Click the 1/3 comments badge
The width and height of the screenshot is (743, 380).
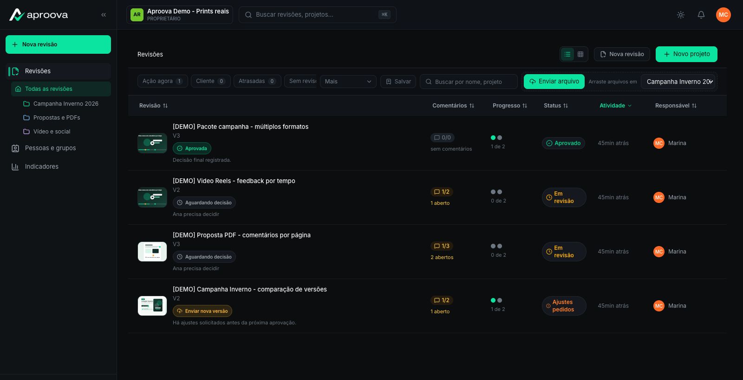(x=442, y=246)
